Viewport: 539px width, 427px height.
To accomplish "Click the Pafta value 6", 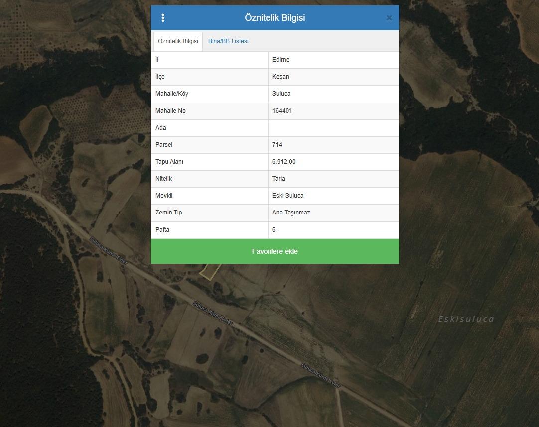I will pyautogui.click(x=274, y=230).
